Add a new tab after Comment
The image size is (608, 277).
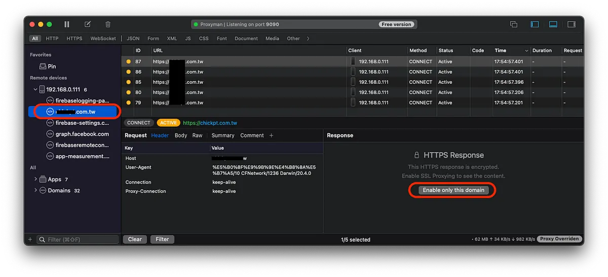[271, 135]
